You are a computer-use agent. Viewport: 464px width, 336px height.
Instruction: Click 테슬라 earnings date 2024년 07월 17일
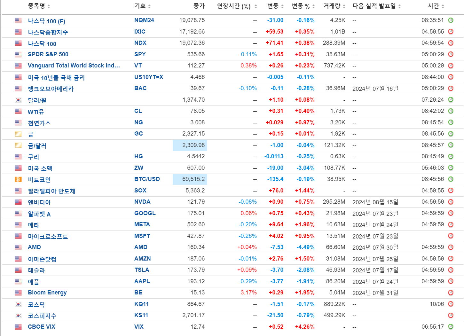375,270
